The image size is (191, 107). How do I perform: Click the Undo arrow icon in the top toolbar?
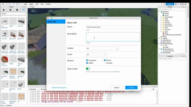tap(19, 4)
